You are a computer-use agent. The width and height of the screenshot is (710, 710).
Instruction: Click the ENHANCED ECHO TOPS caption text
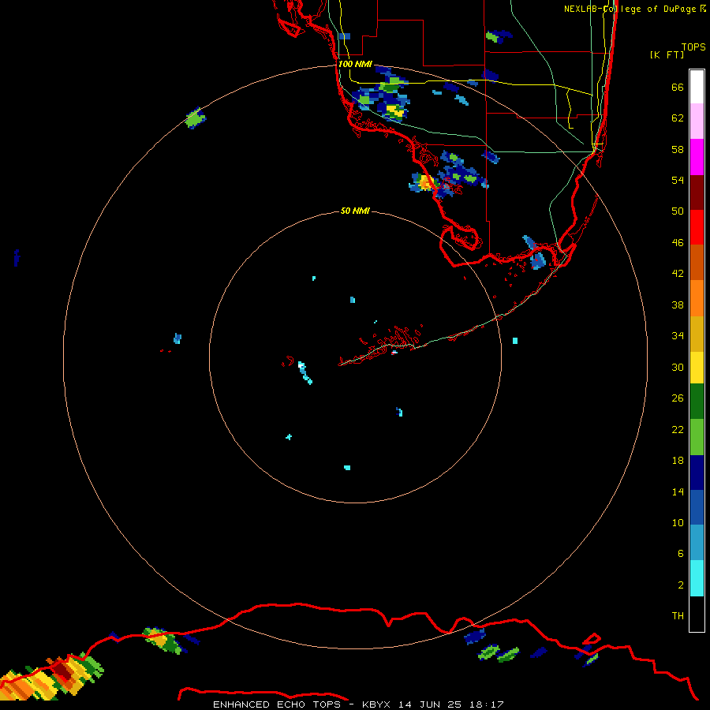277,704
